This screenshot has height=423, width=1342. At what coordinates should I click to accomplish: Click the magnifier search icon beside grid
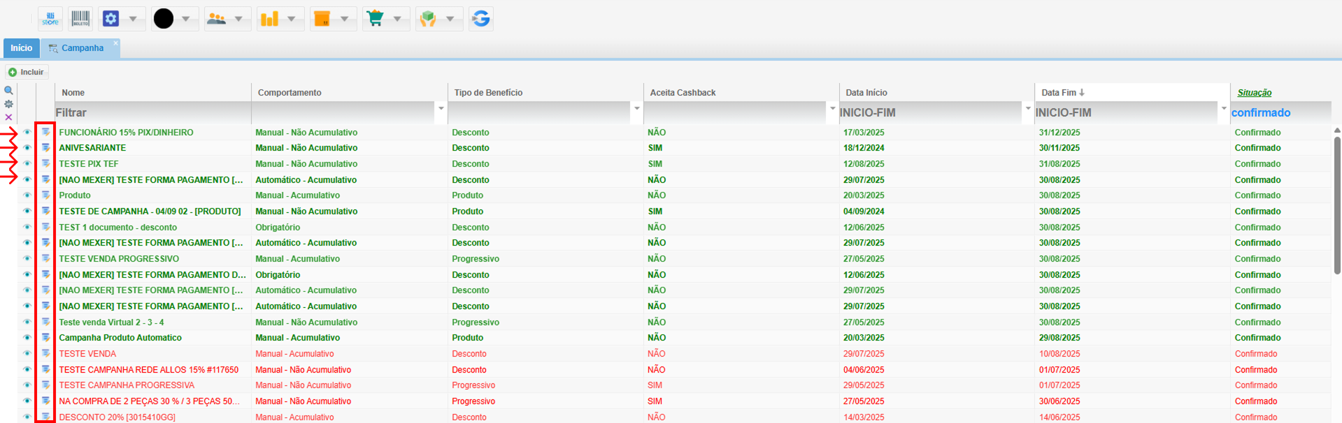click(9, 91)
